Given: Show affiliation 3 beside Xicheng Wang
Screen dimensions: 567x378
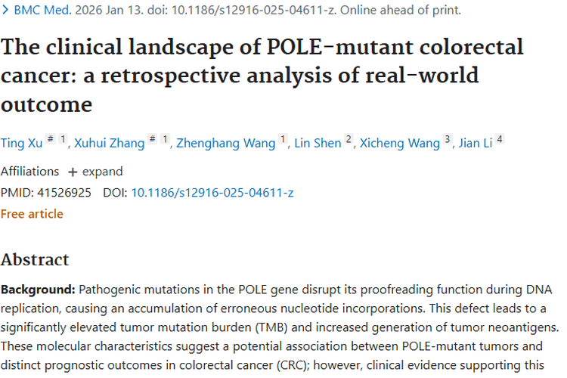Looking at the screenshot, I should coord(448,140).
